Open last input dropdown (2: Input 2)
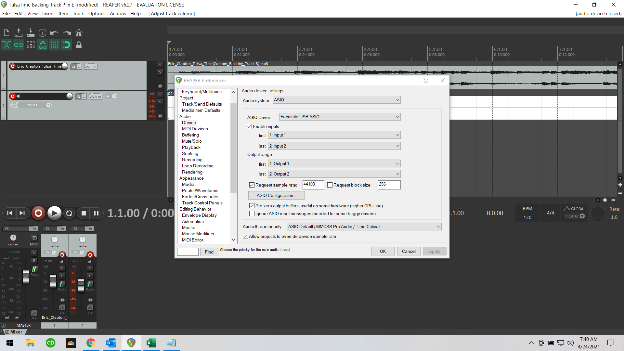The image size is (624, 351). click(x=334, y=146)
